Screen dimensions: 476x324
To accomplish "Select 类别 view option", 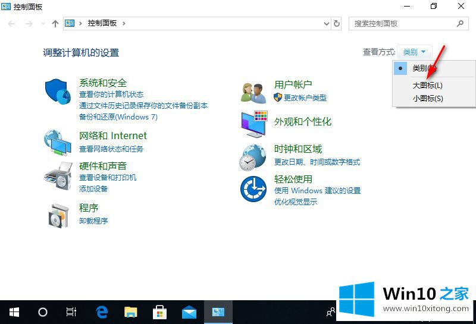I will [434, 68].
